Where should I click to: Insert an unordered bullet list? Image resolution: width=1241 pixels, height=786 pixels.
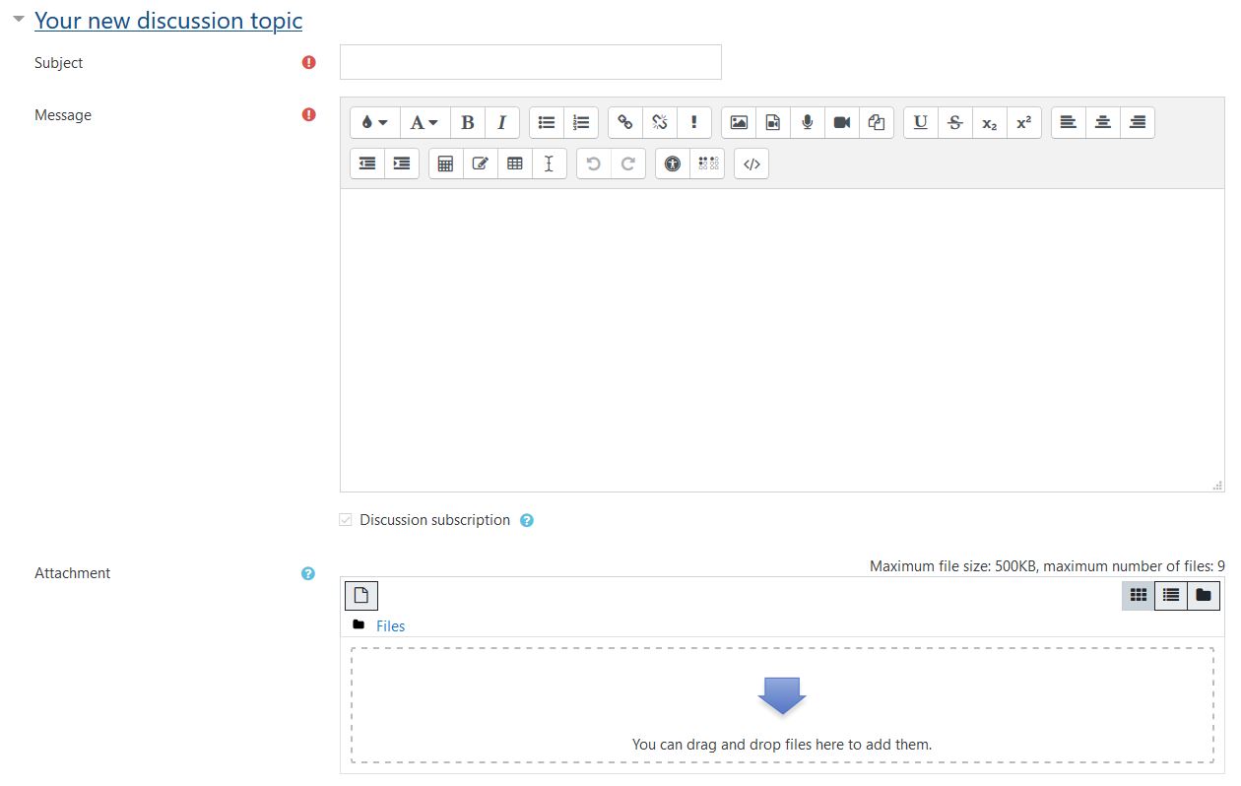[x=547, y=122]
